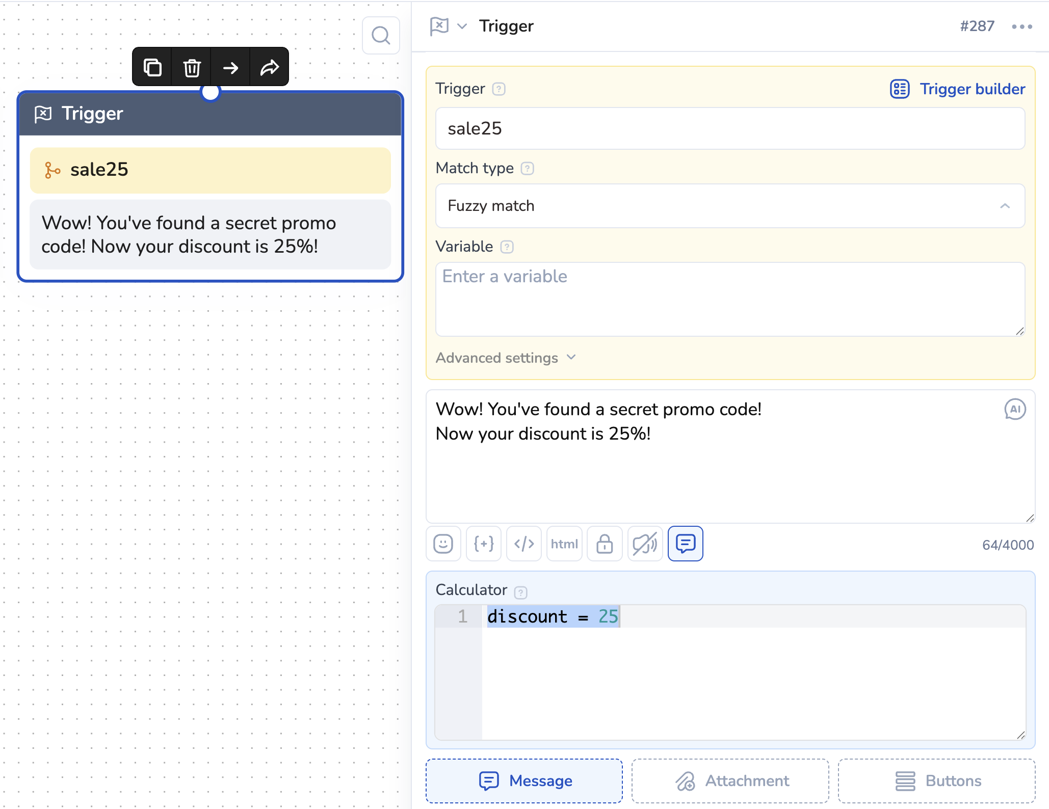
Task: Click the right arrow connect icon
Action: click(230, 67)
